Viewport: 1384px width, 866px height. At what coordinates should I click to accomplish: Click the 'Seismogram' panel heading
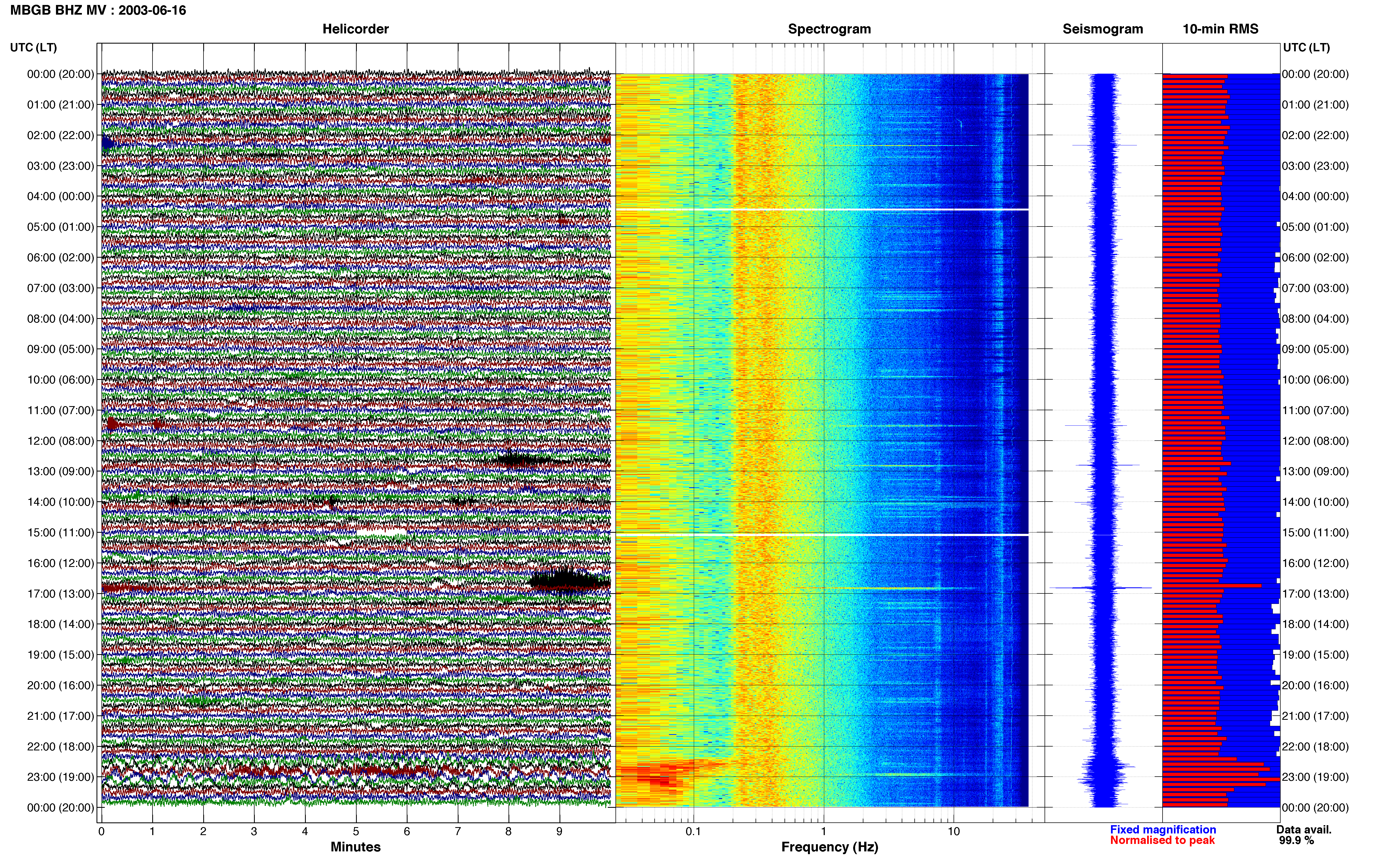[x=1102, y=29]
